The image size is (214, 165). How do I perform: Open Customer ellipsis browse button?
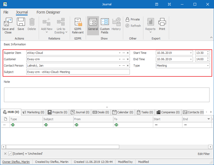coord(124,59)
